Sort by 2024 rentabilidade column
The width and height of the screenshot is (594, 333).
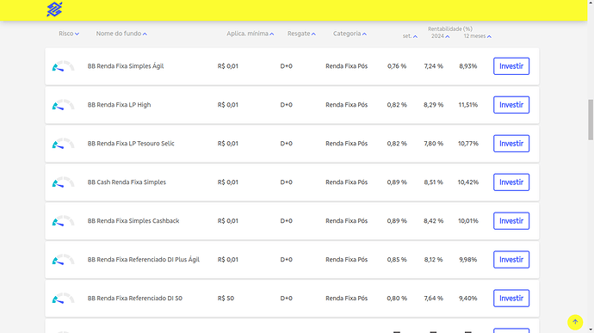tap(440, 36)
